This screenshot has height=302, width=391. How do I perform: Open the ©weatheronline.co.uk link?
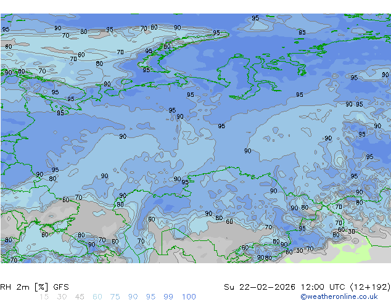coord(339,296)
